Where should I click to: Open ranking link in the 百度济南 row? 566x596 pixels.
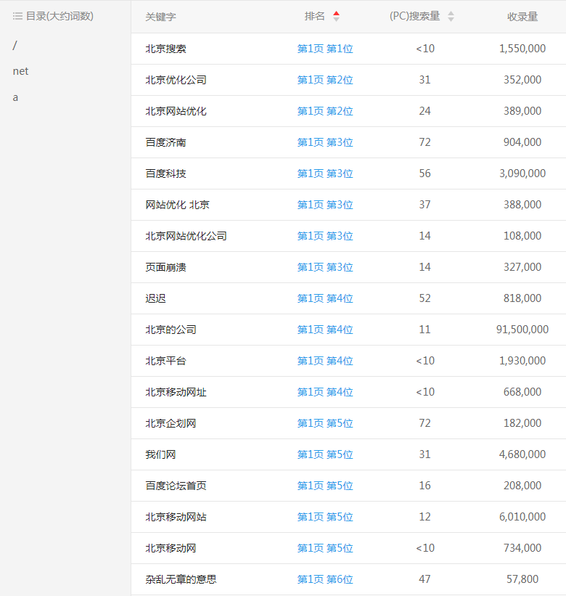tap(325, 142)
